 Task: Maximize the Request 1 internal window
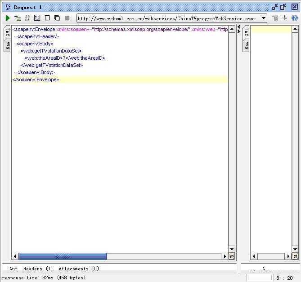click(283, 7)
